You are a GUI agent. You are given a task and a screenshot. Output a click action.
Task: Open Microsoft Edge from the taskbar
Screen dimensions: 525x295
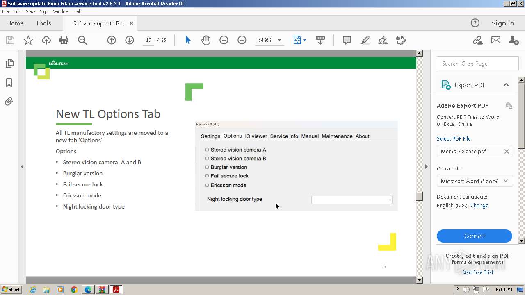88,290
